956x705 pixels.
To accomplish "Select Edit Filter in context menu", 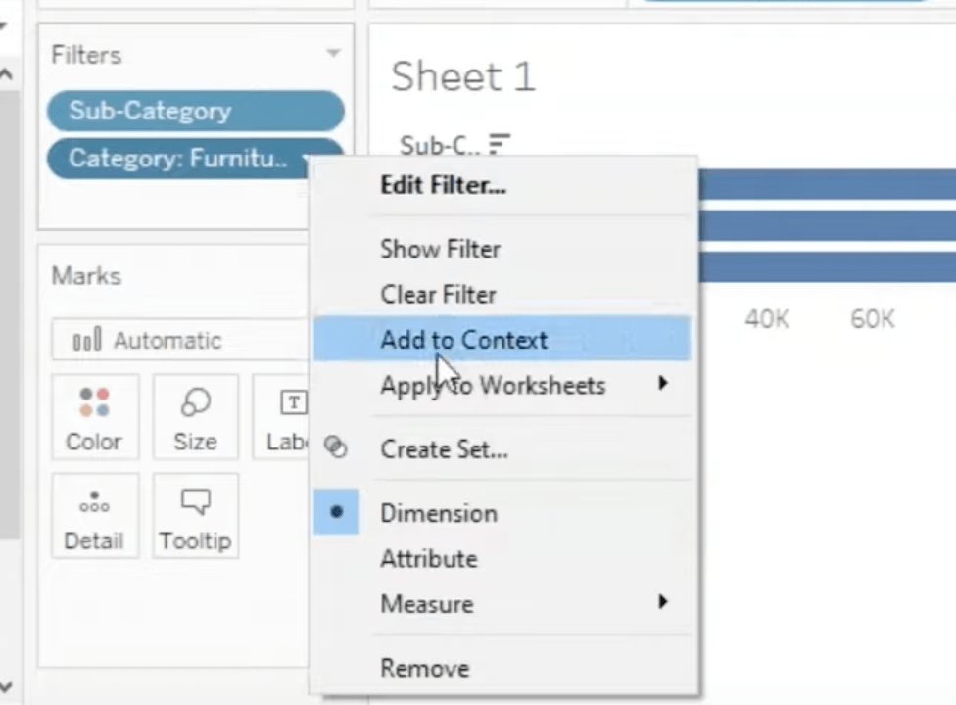I will (443, 185).
